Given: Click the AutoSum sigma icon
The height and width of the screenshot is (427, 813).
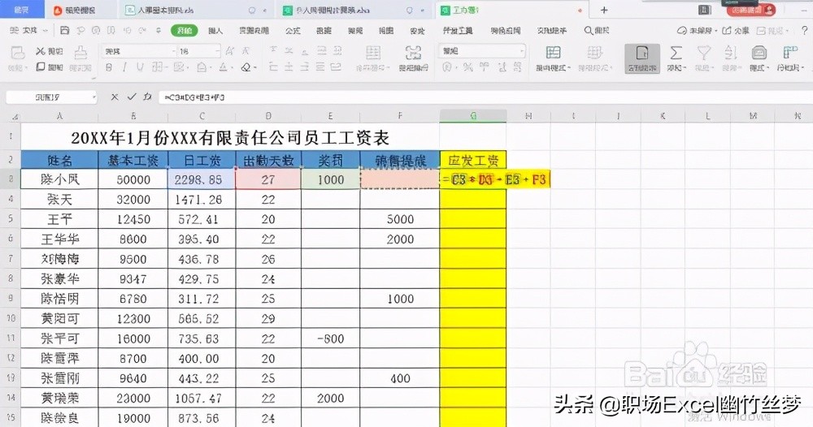Looking at the screenshot, I should [x=676, y=53].
